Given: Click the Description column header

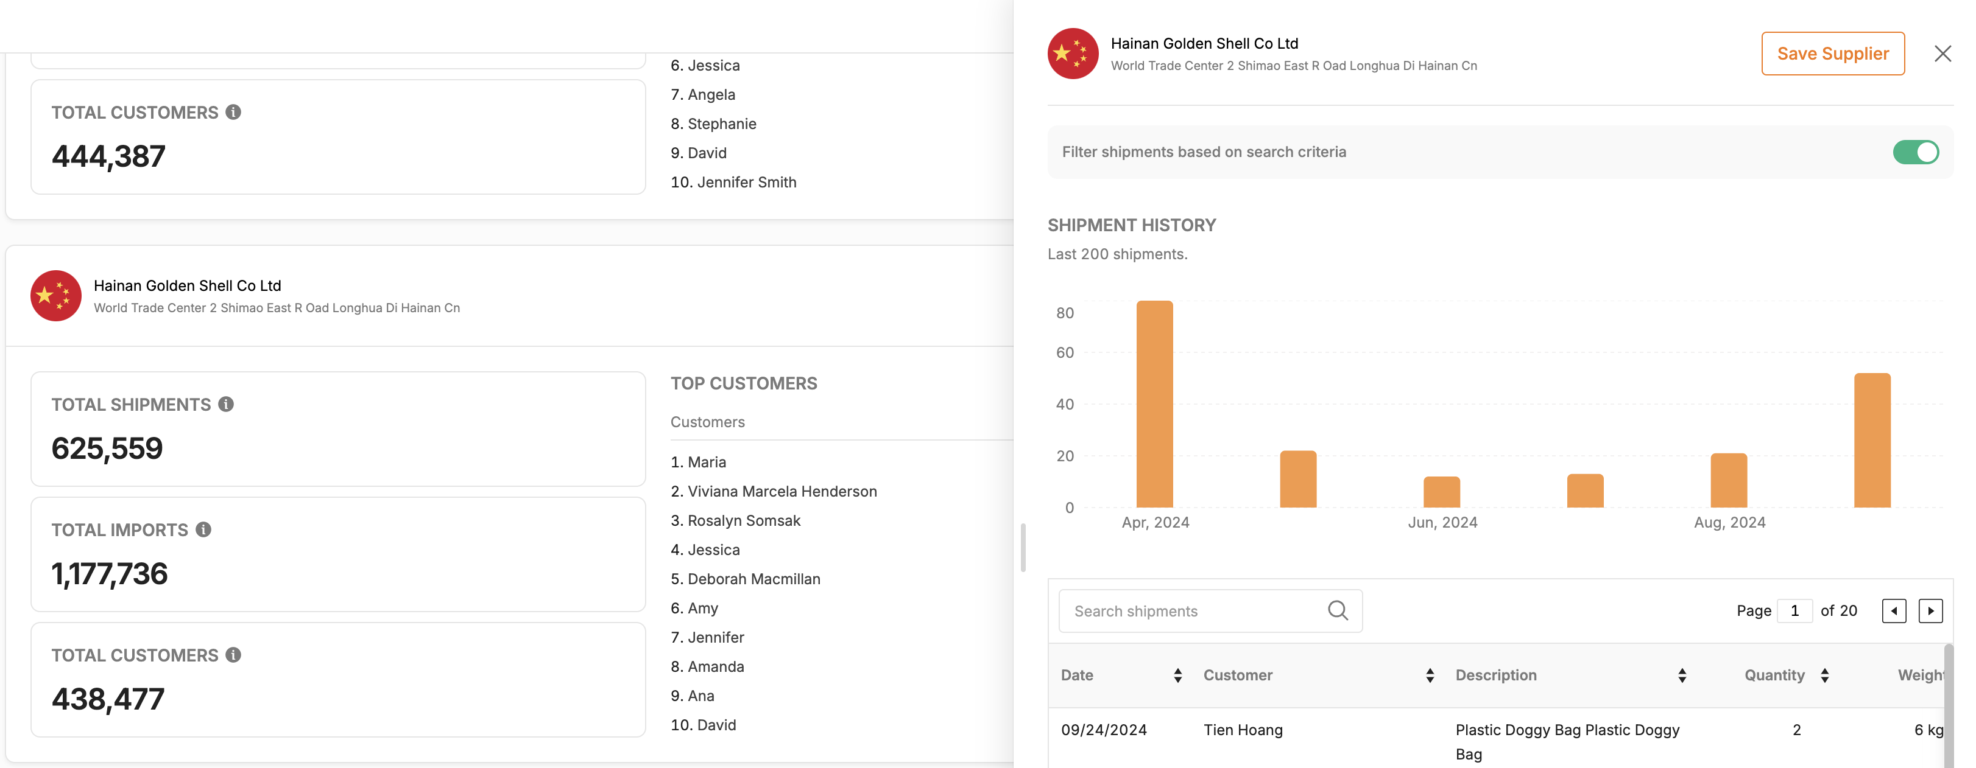Looking at the screenshot, I should [x=1496, y=675].
